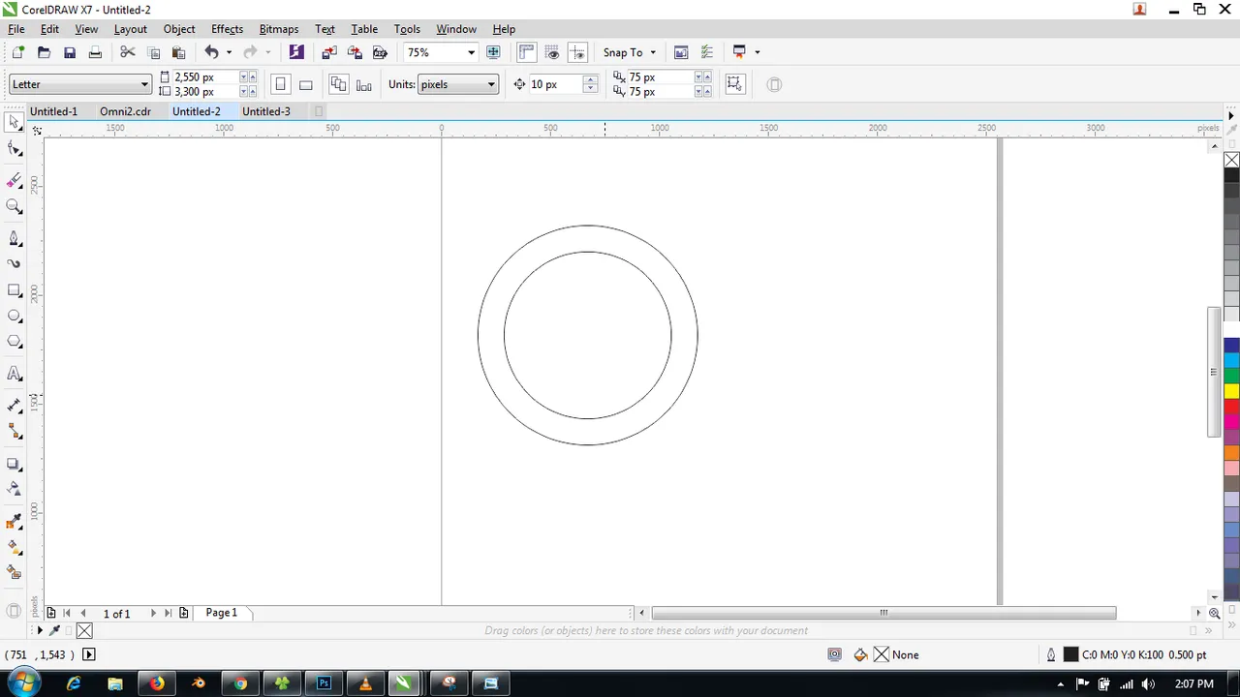Choose the Zoom tool in toolbox
The height and width of the screenshot is (697, 1240).
[x=15, y=207]
